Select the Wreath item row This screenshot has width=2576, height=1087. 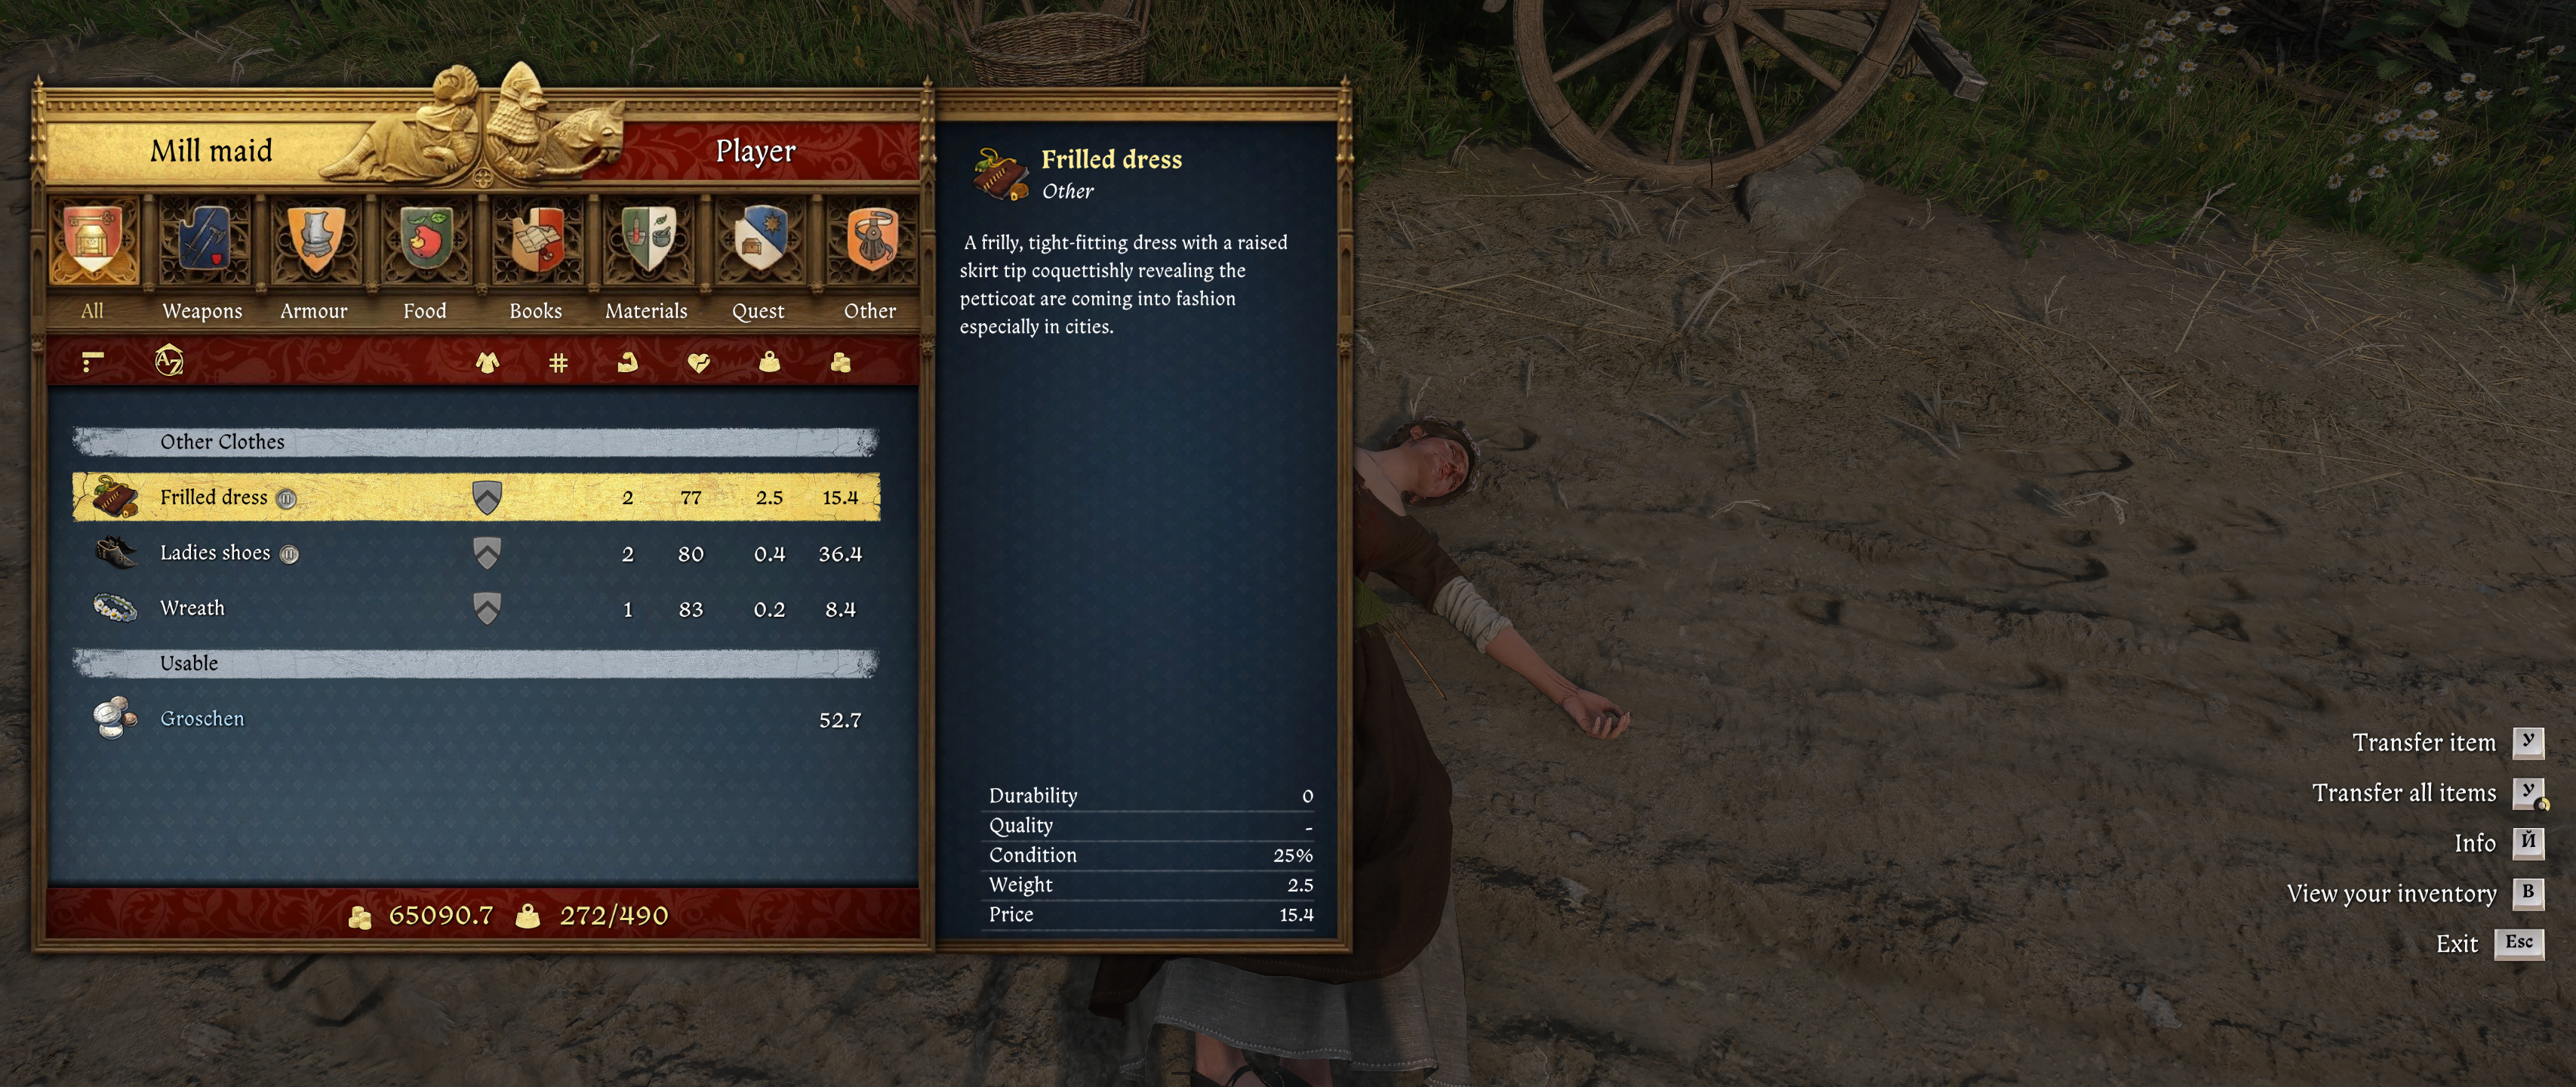coord(476,608)
